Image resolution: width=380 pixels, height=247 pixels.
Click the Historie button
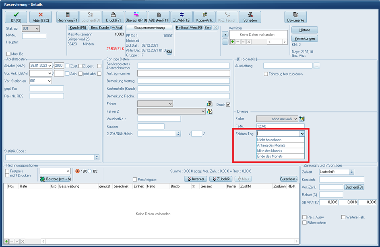click(304, 30)
